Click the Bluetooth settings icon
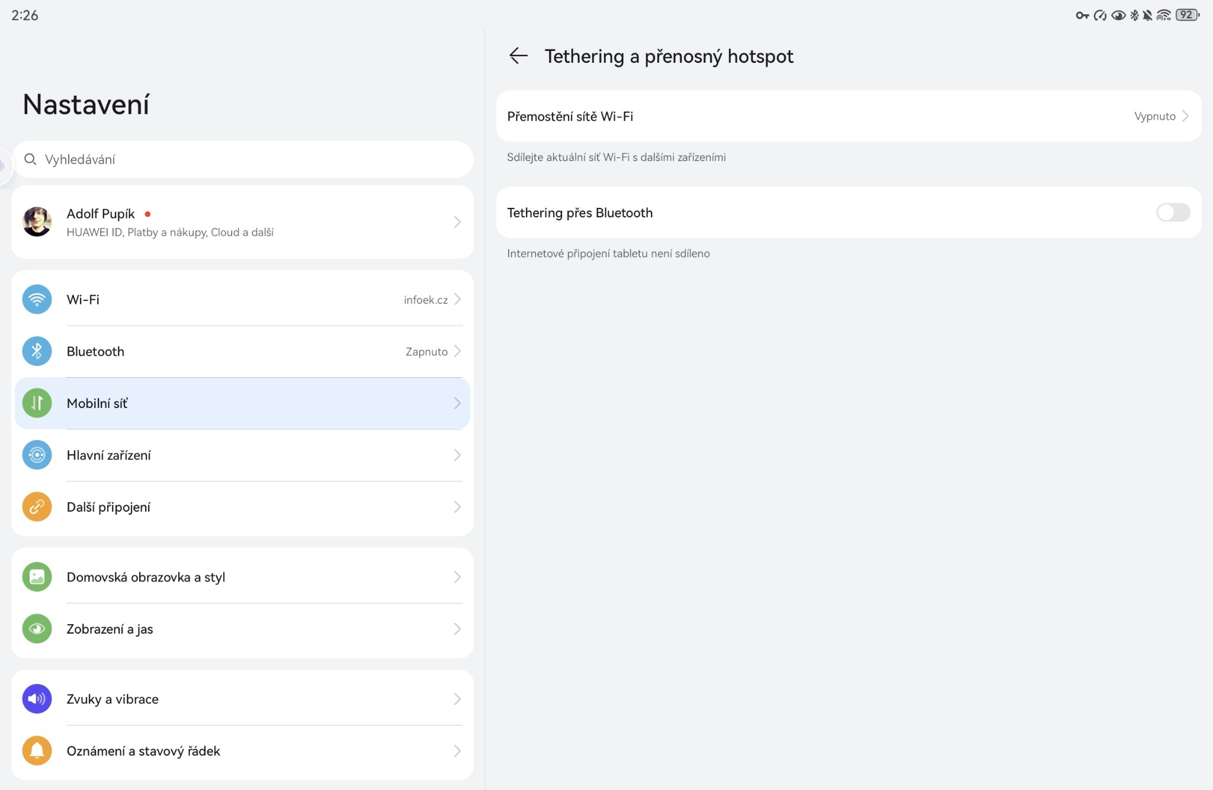This screenshot has width=1213, height=790. pos(37,351)
